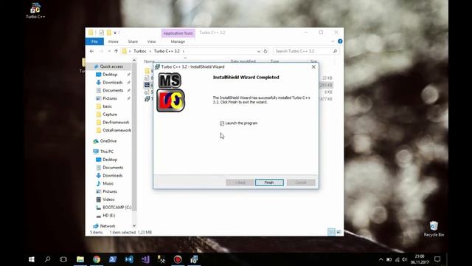Open Downloads under This PC

(112, 176)
